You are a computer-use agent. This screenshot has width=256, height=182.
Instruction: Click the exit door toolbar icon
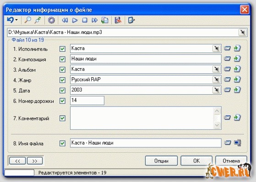click(131, 20)
